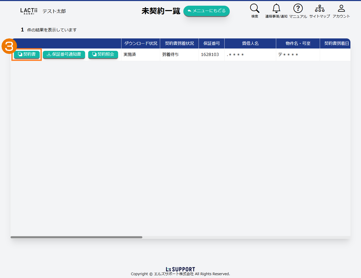Image resolution: width=361 pixels, height=278 pixels.
Task: Click the アカウント person icon
Action: pyautogui.click(x=341, y=9)
